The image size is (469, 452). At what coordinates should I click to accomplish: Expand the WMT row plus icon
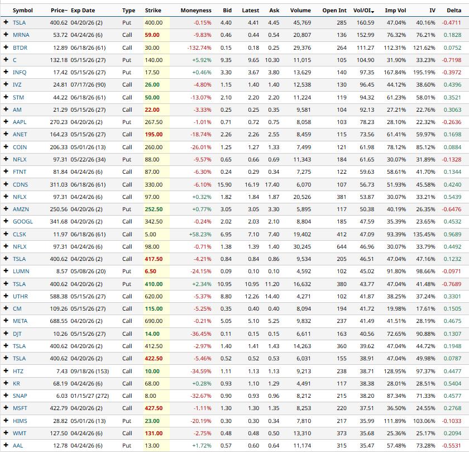click(6, 433)
